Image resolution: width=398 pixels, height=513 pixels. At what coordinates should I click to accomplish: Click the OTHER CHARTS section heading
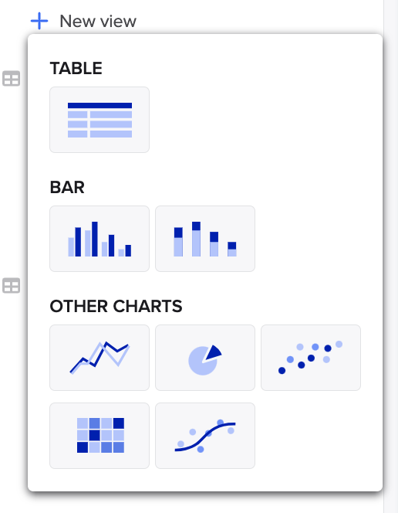point(116,306)
